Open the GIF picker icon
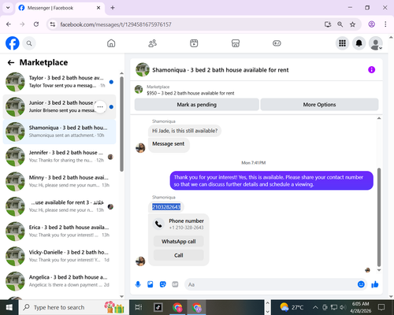Viewport: 394px width, 315px height. [175, 284]
